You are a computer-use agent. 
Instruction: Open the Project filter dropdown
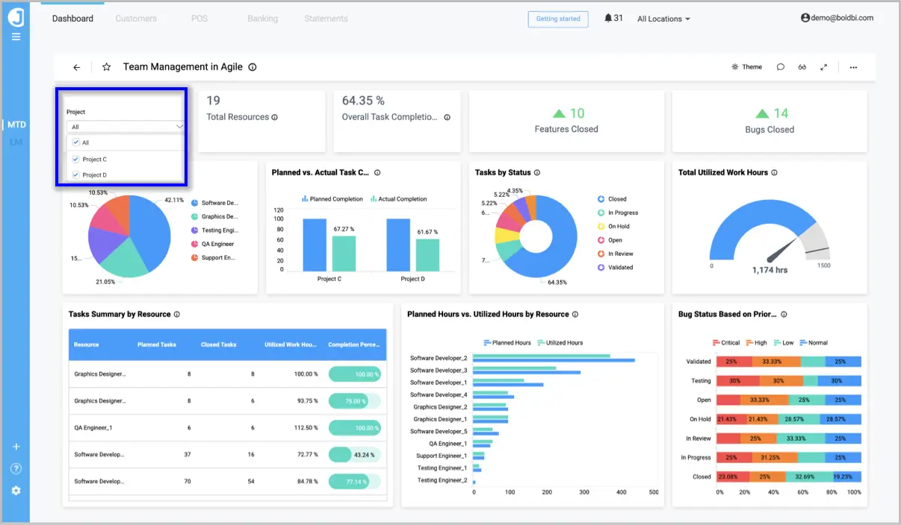[x=124, y=126]
